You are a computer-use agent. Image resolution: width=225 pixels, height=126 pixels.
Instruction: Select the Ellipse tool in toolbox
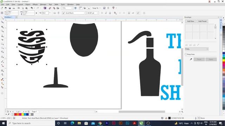(2, 48)
